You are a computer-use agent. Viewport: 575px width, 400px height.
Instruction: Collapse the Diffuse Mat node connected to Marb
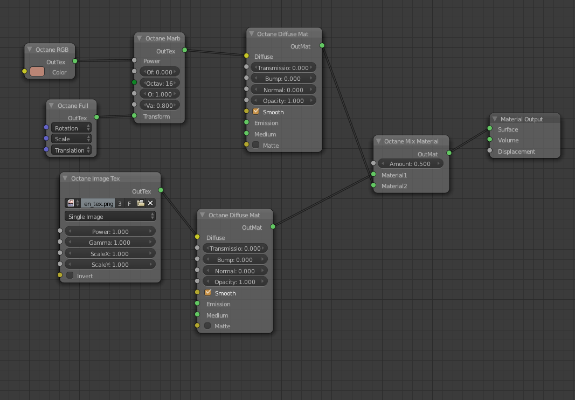(252, 34)
